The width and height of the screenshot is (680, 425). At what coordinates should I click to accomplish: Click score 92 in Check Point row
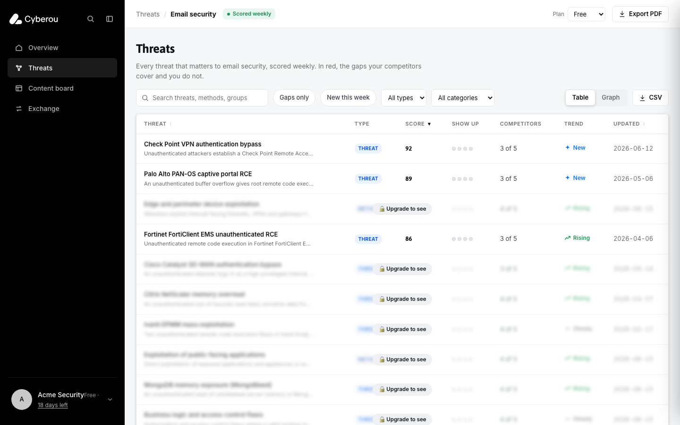408,148
